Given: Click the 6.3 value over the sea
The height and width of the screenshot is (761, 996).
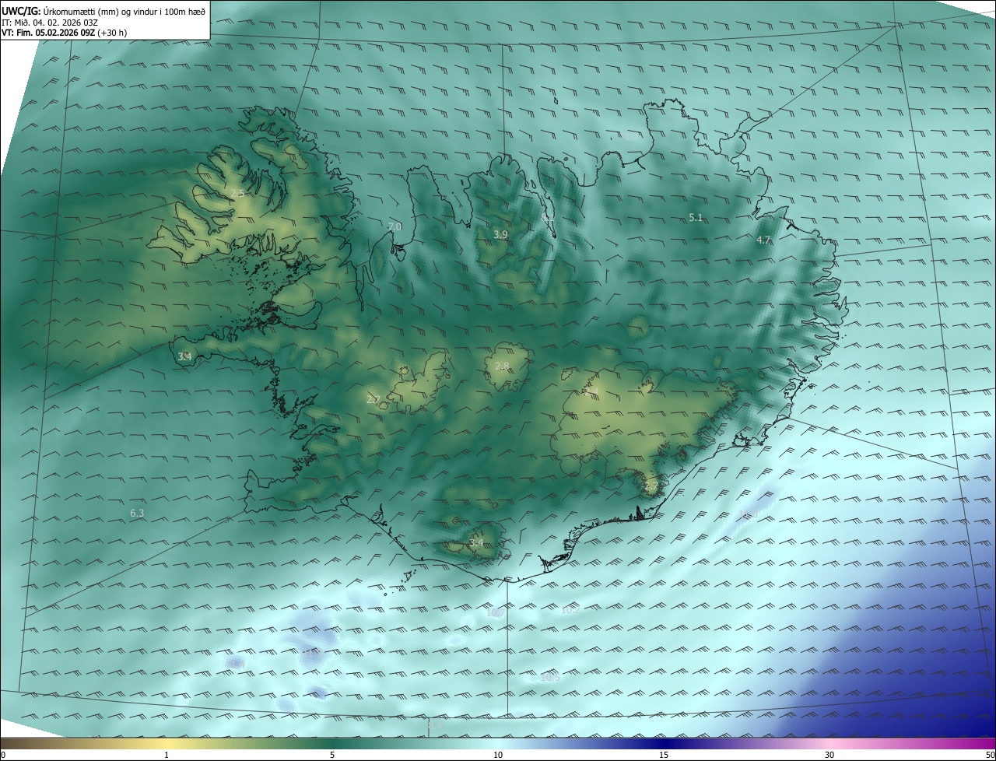Looking at the screenshot, I should [x=137, y=513].
